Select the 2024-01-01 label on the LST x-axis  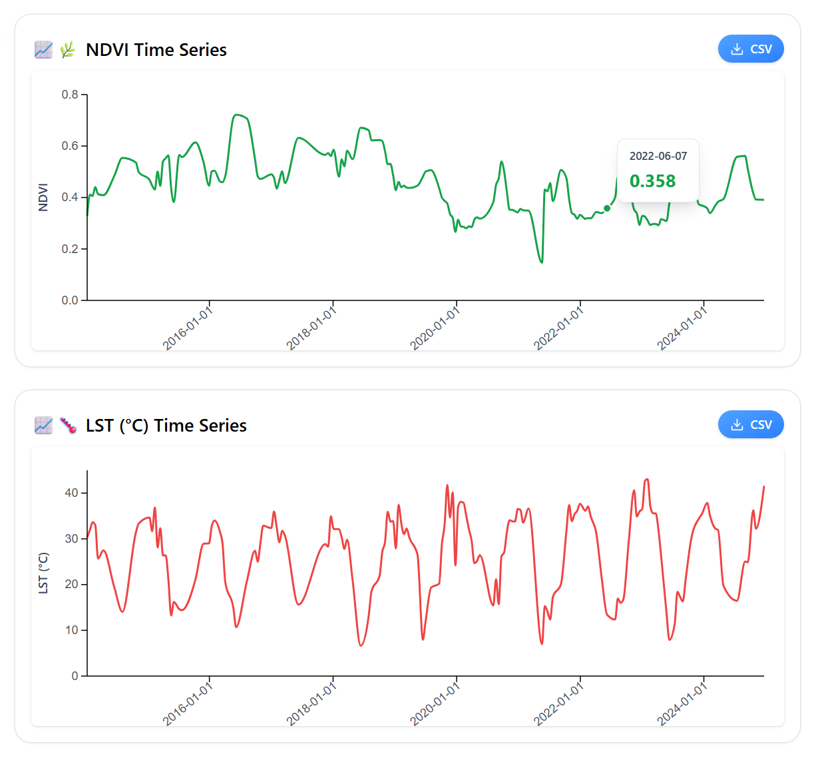pos(682,702)
